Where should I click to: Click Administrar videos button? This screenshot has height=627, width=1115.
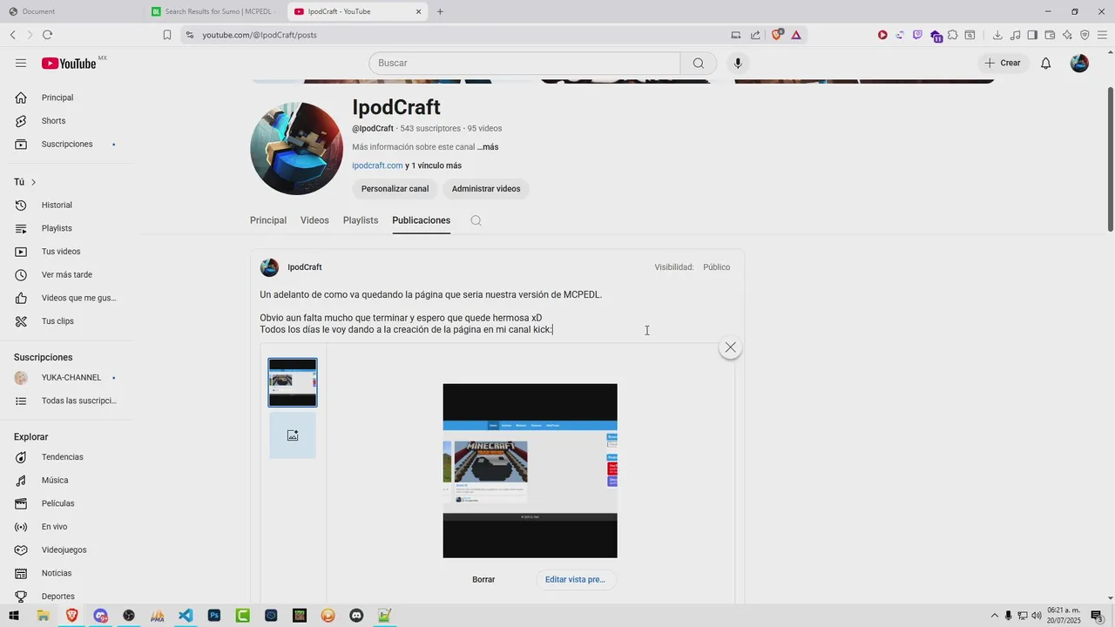(486, 189)
